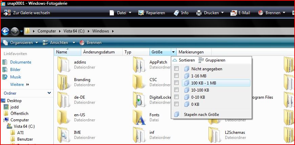This screenshot has width=295, height=145.
Task: Select the IME folder icon
Action: [63, 135]
